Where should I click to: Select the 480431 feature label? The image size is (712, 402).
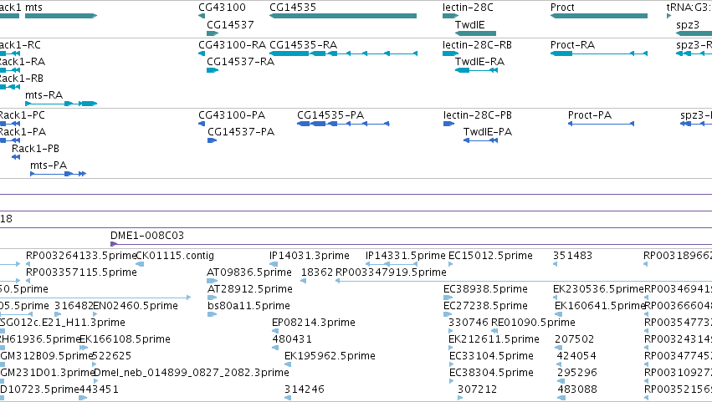(x=292, y=339)
